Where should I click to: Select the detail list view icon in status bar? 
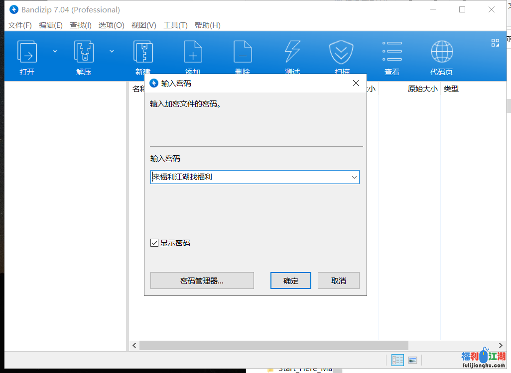click(397, 360)
